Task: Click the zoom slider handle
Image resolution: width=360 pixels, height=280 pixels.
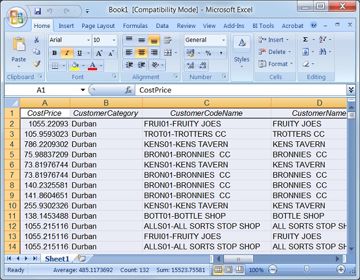Action: 307,269
